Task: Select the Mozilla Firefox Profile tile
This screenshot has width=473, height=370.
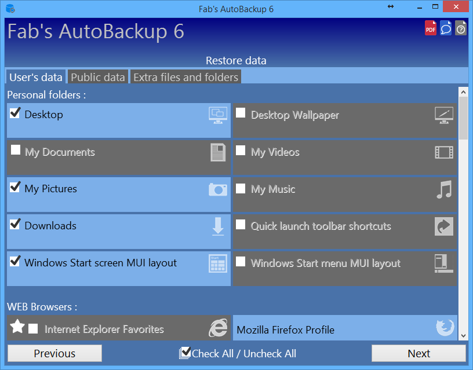Action: click(x=345, y=328)
